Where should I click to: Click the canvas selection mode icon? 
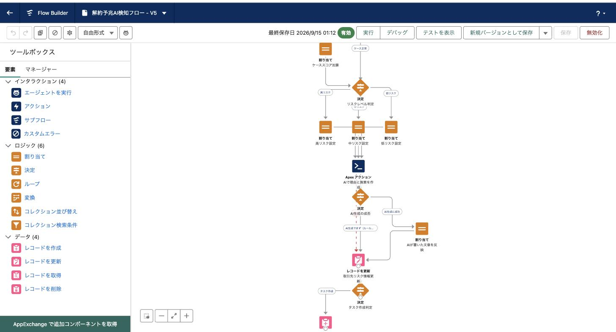pos(147,316)
